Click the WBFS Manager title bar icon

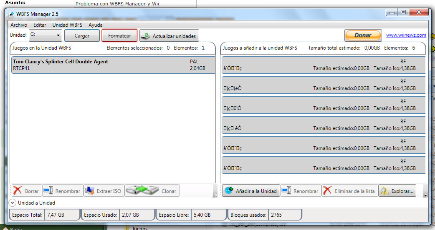point(11,14)
